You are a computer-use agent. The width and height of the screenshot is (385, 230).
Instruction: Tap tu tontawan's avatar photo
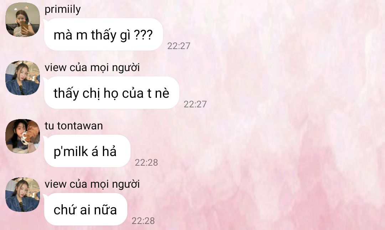(22, 136)
